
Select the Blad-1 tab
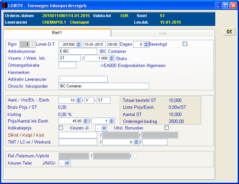(57, 33)
